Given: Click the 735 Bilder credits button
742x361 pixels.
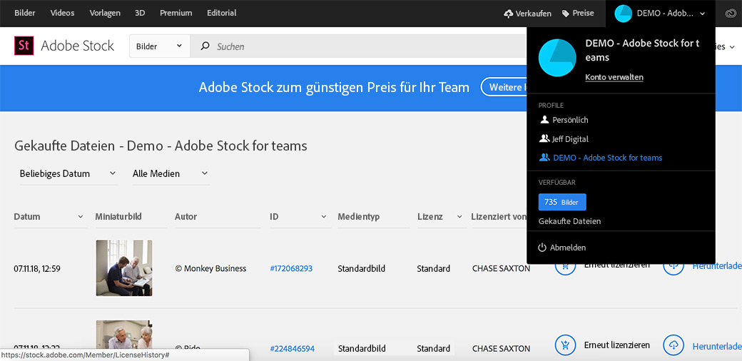Looking at the screenshot, I should (x=561, y=202).
